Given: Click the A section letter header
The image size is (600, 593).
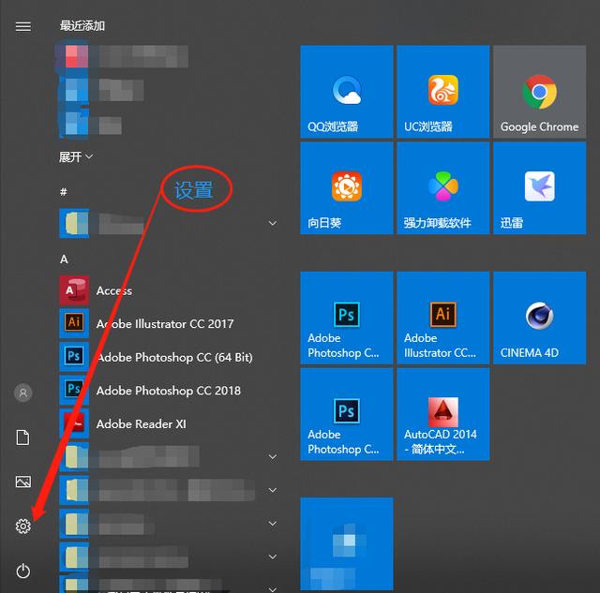Looking at the screenshot, I should tap(64, 259).
